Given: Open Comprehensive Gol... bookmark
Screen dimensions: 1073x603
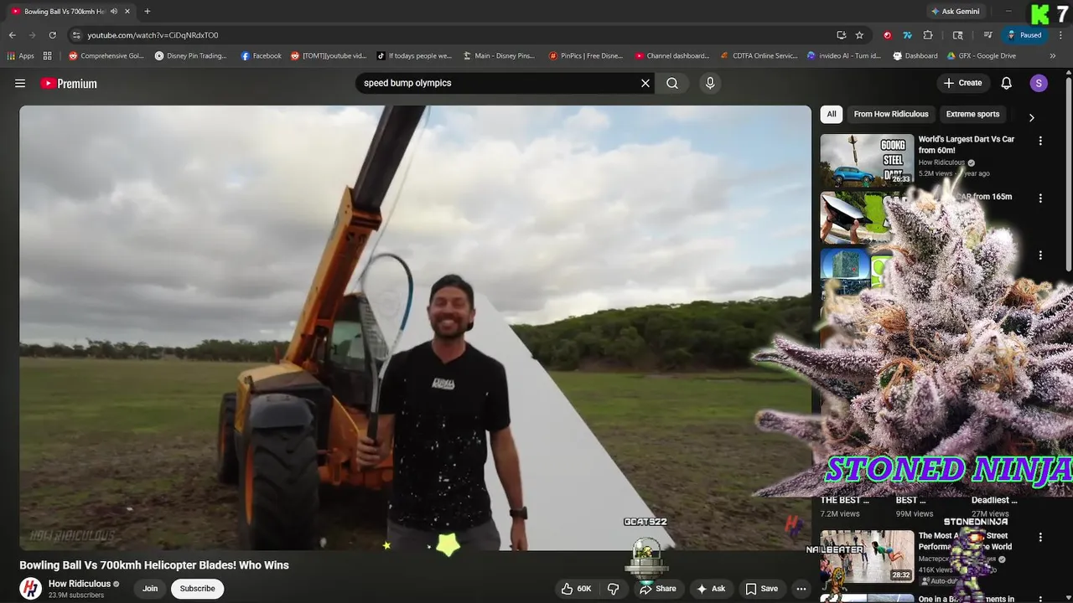Looking at the screenshot, I should pos(106,56).
